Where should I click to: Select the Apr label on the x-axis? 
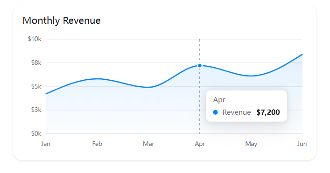point(200,144)
